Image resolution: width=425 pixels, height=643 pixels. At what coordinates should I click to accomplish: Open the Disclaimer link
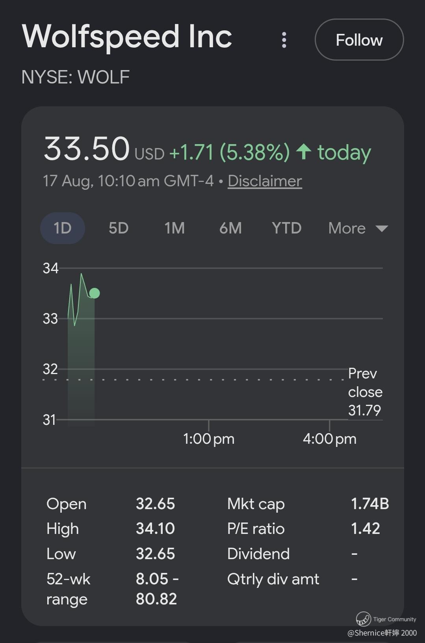pyautogui.click(x=265, y=181)
